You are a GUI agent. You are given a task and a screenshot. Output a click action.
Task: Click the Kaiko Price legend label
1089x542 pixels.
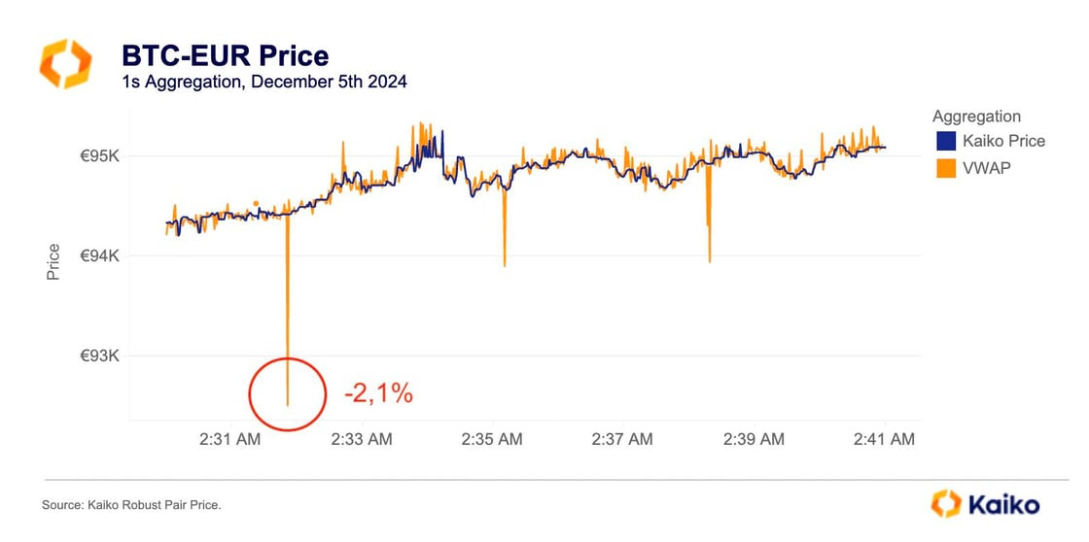(x=1003, y=142)
